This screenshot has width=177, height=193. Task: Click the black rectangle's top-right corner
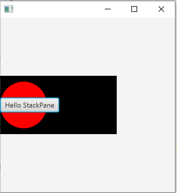coord(115,77)
